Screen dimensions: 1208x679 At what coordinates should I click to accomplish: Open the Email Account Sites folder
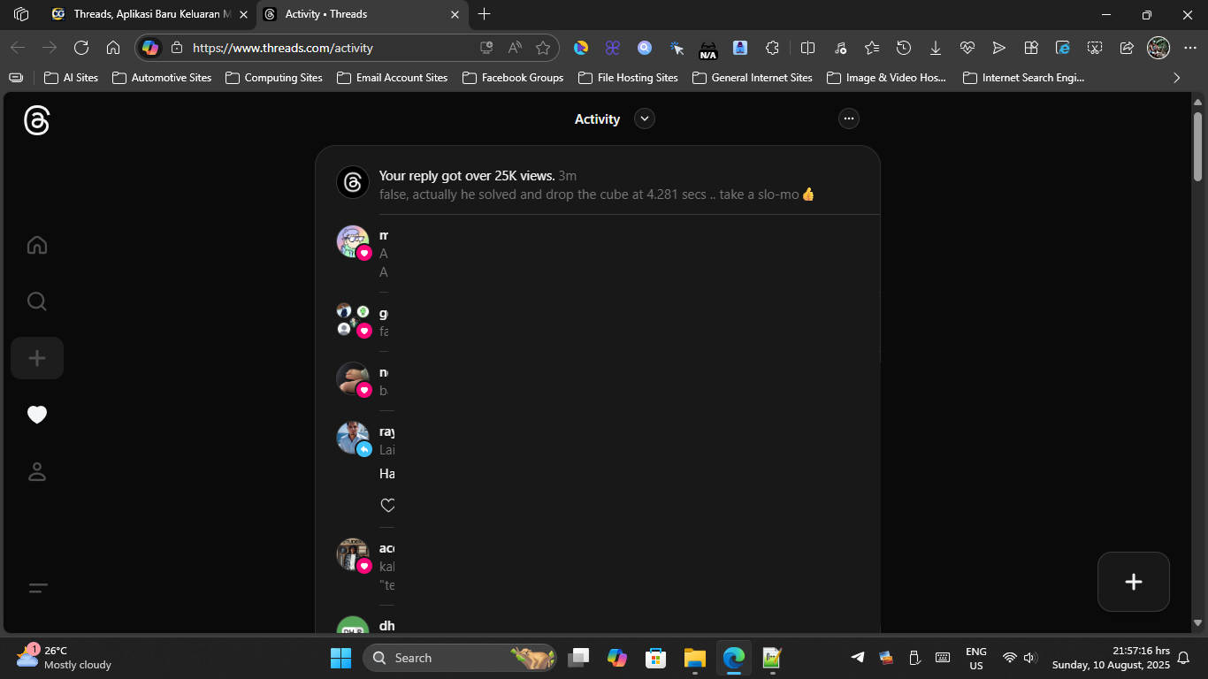(393, 78)
